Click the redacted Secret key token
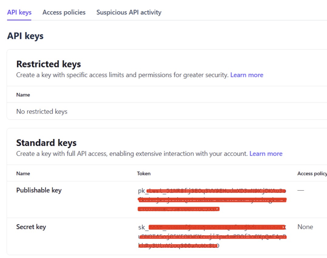 212,236
